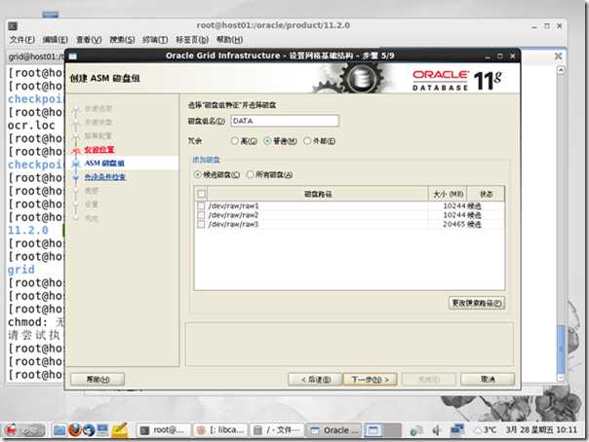Viewport: 589px width, 442px height.
Task: Click the 取消 cancel button
Action: point(488,380)
